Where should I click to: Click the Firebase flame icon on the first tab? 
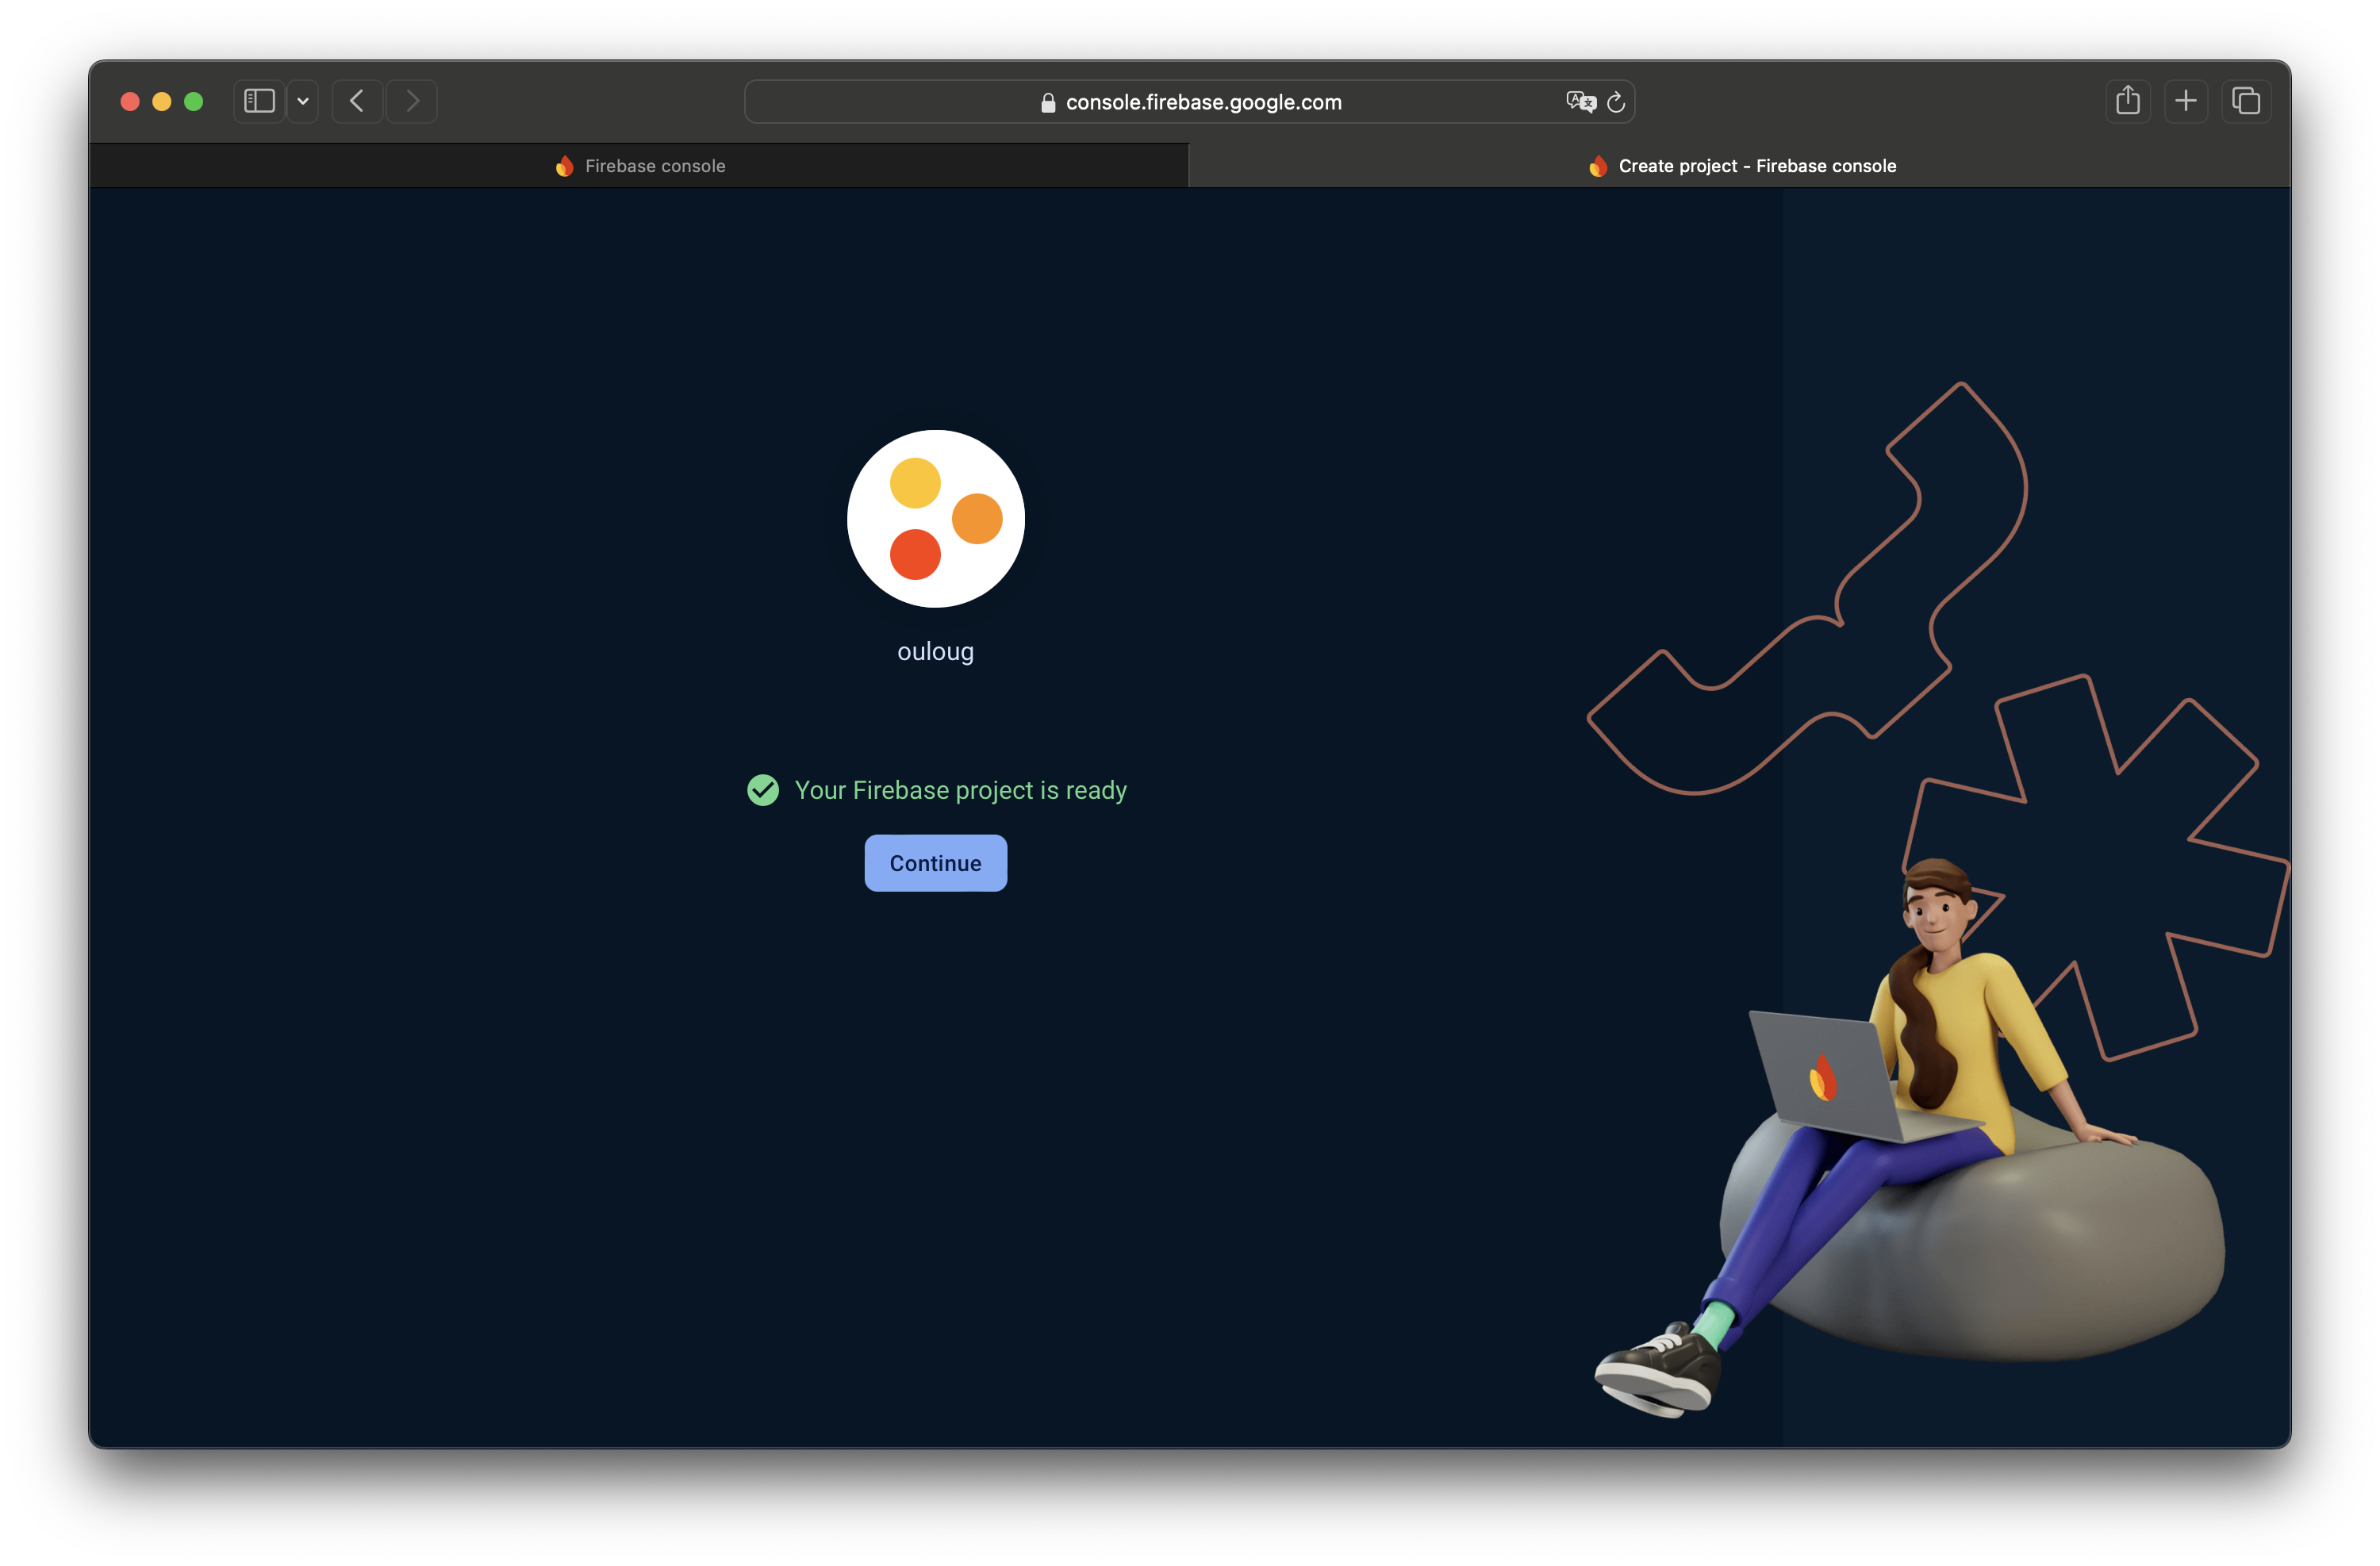pos(565,166)
